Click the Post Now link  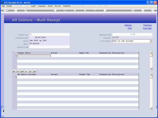pos(147,25)
